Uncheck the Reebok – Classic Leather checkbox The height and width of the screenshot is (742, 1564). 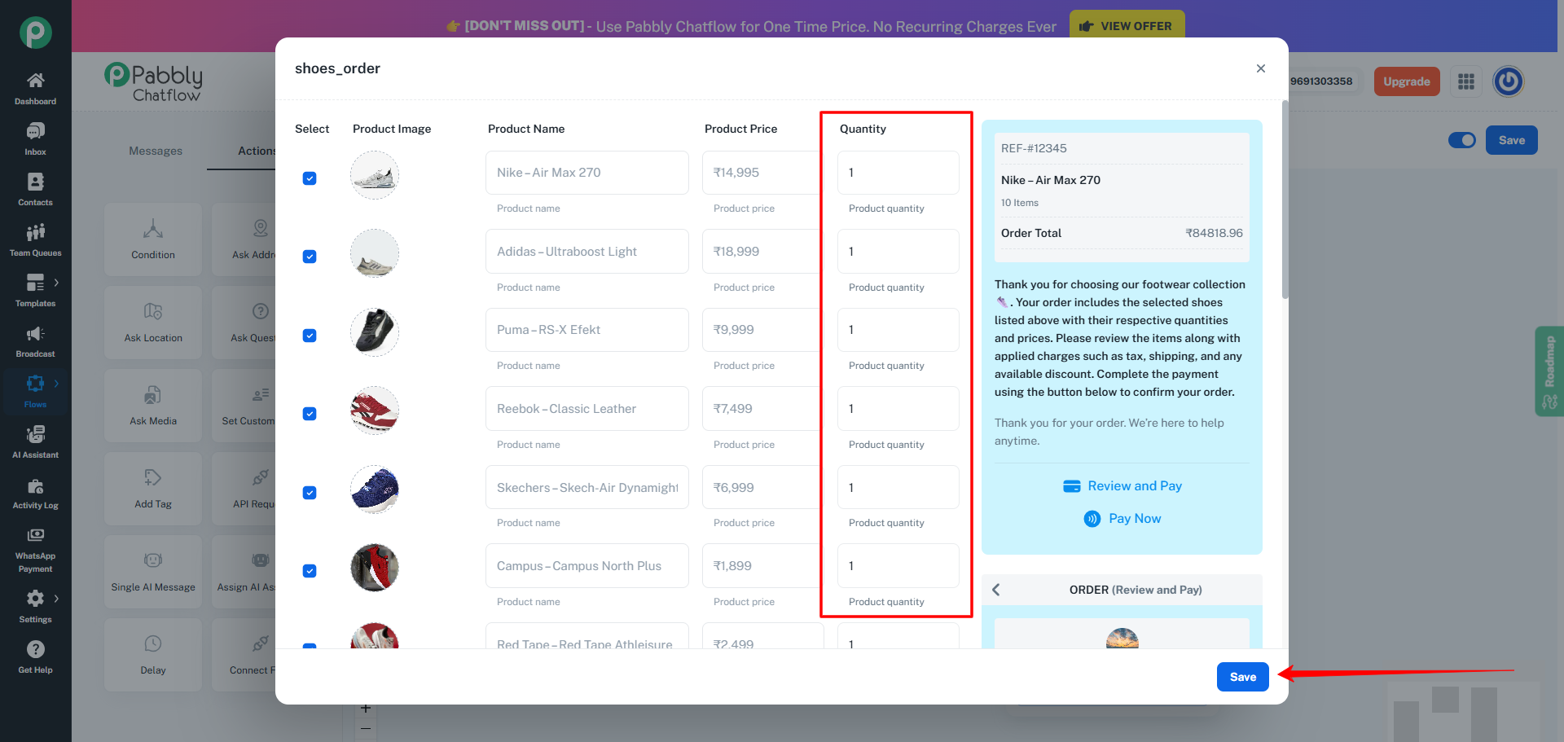pyautogui.click(x=310, y=414)
